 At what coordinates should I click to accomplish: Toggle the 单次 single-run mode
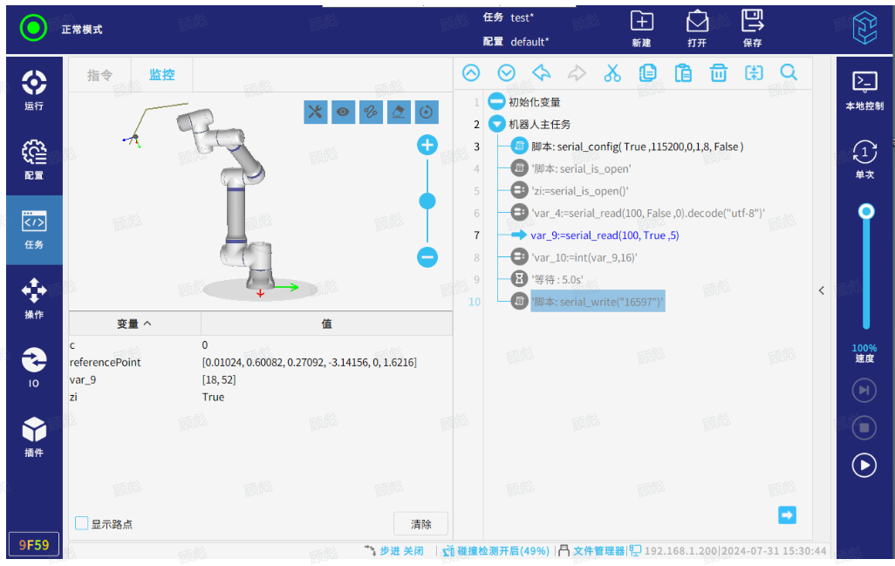(x=864, y=159)
